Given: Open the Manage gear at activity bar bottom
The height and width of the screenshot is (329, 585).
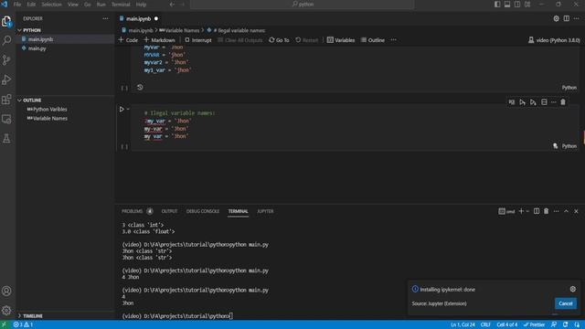Looking at the screenshot, I should click(6, 311).
